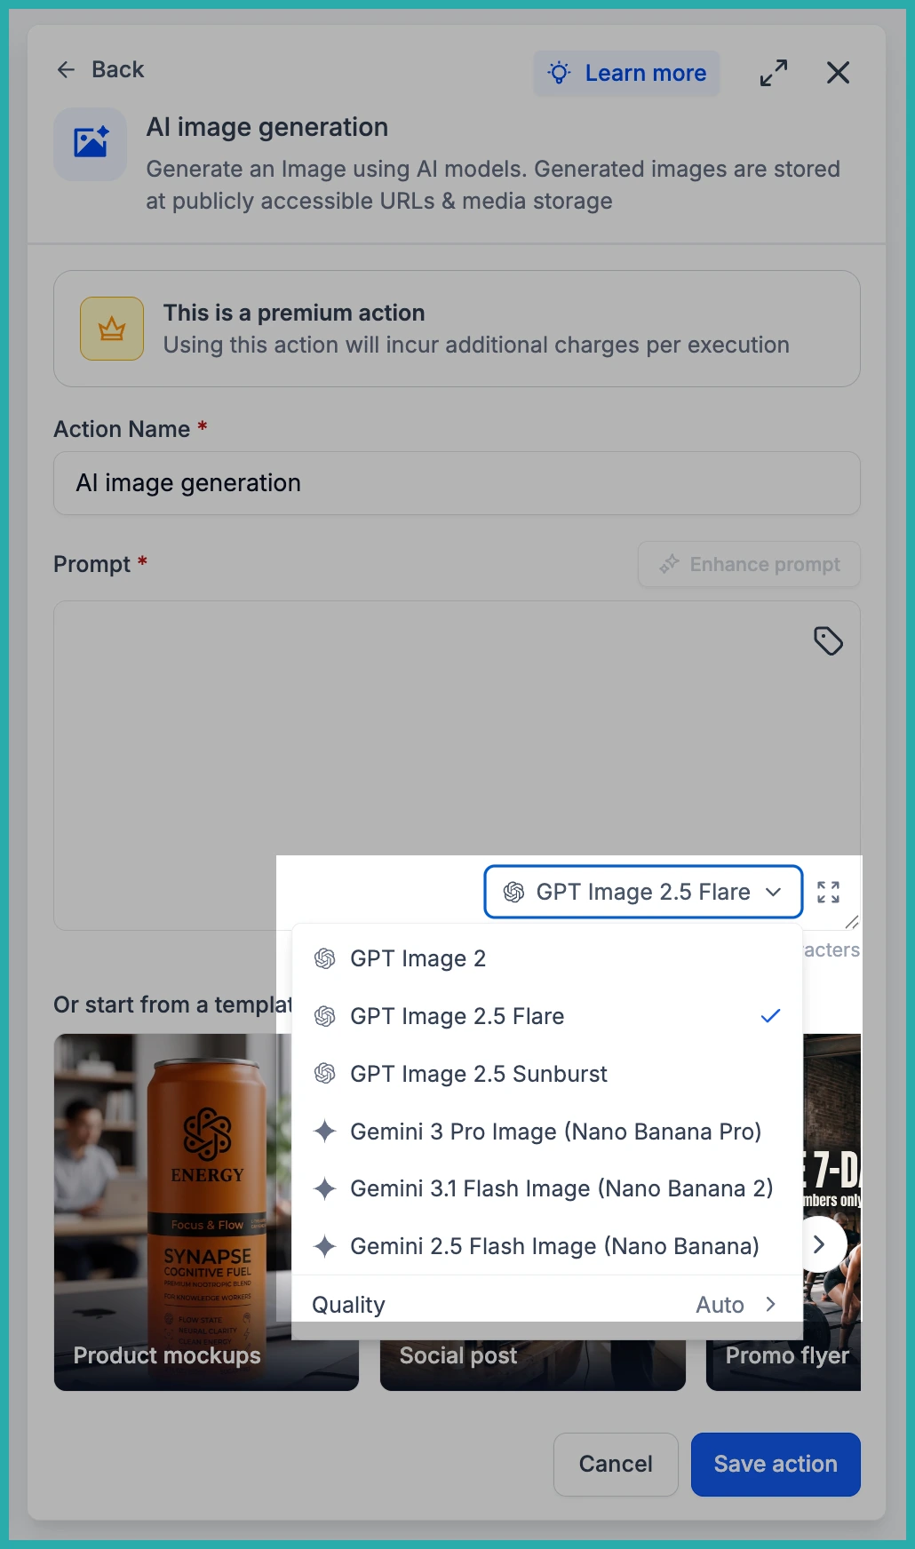This screenshot has width=915, height=1549.
Task: Choose Gemini 3 Pro Image (Nano Banana Pro)
Action: [x=547, y=1132]
